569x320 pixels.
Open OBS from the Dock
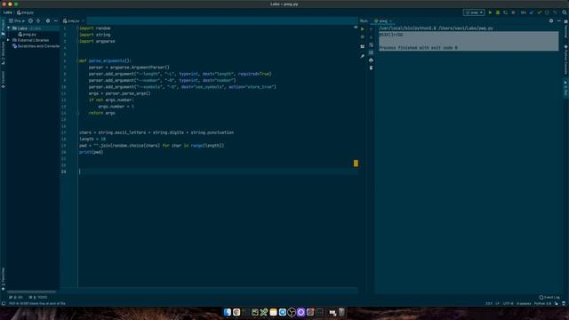[292, 312]
